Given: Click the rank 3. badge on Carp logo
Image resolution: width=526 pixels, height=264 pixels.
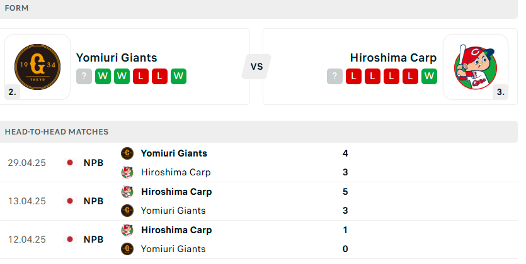Looking at the screenshot, I should (501, 92).
